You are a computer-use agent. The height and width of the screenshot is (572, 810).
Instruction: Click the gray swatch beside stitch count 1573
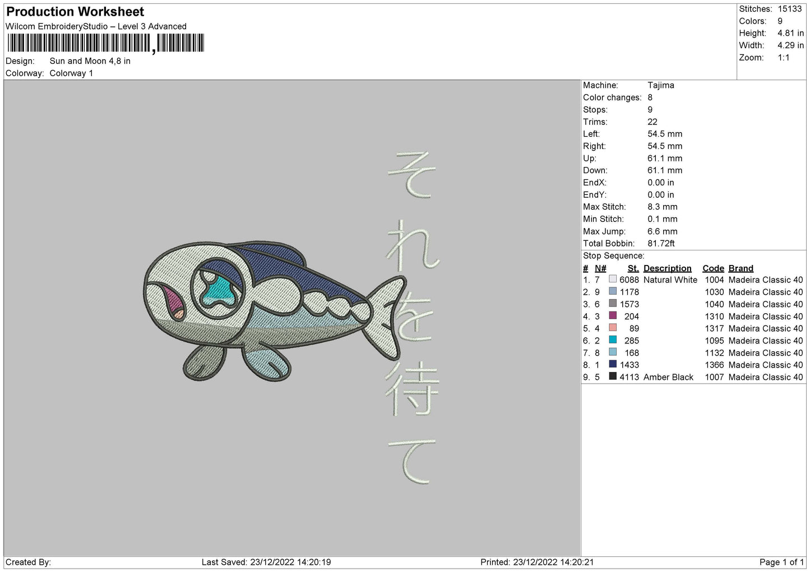(613, 304)
